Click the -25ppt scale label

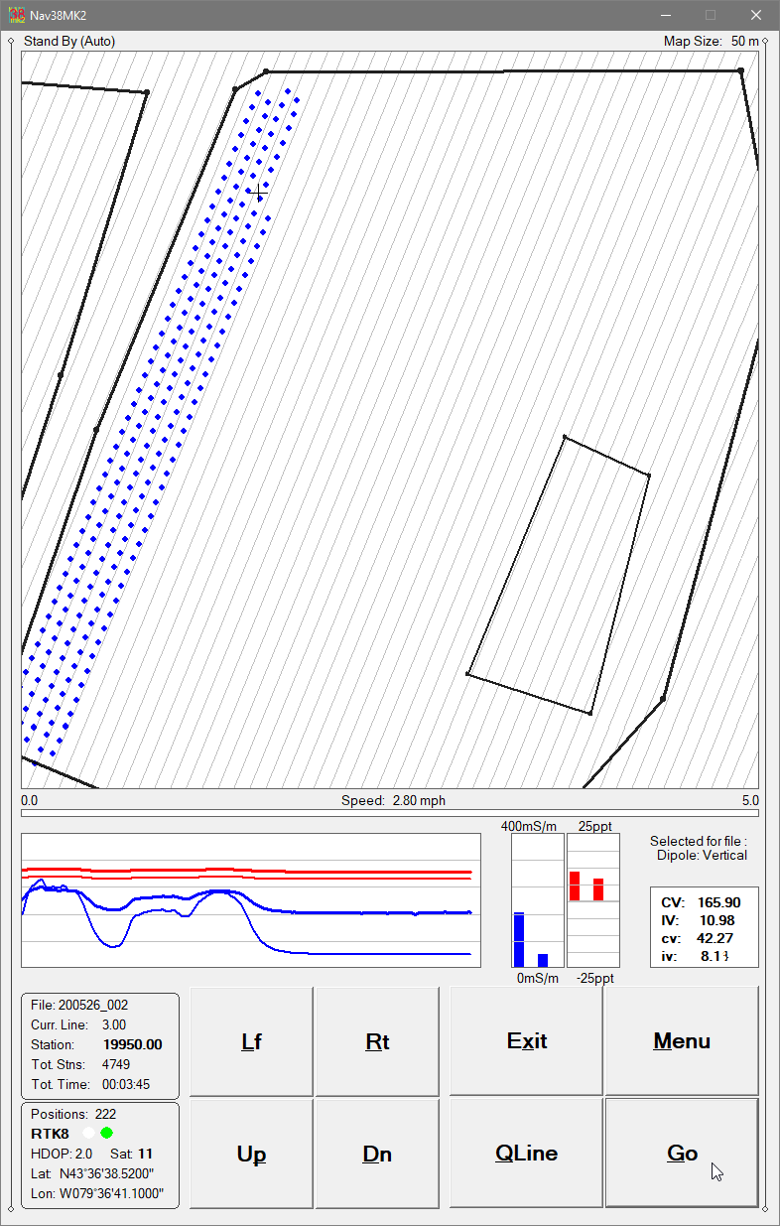[595, 979]
